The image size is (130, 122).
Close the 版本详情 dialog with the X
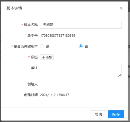121,8
